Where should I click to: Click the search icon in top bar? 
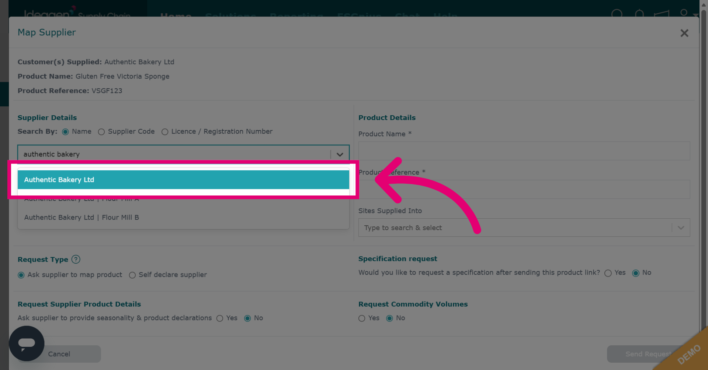[x=617, y=14]
